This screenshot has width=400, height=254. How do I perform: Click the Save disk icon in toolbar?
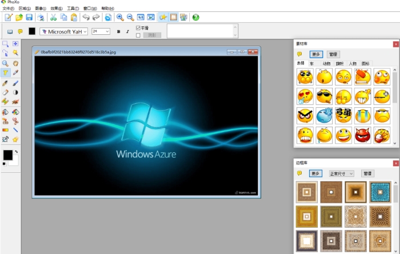pyautogui.click(x=29, y=18)
